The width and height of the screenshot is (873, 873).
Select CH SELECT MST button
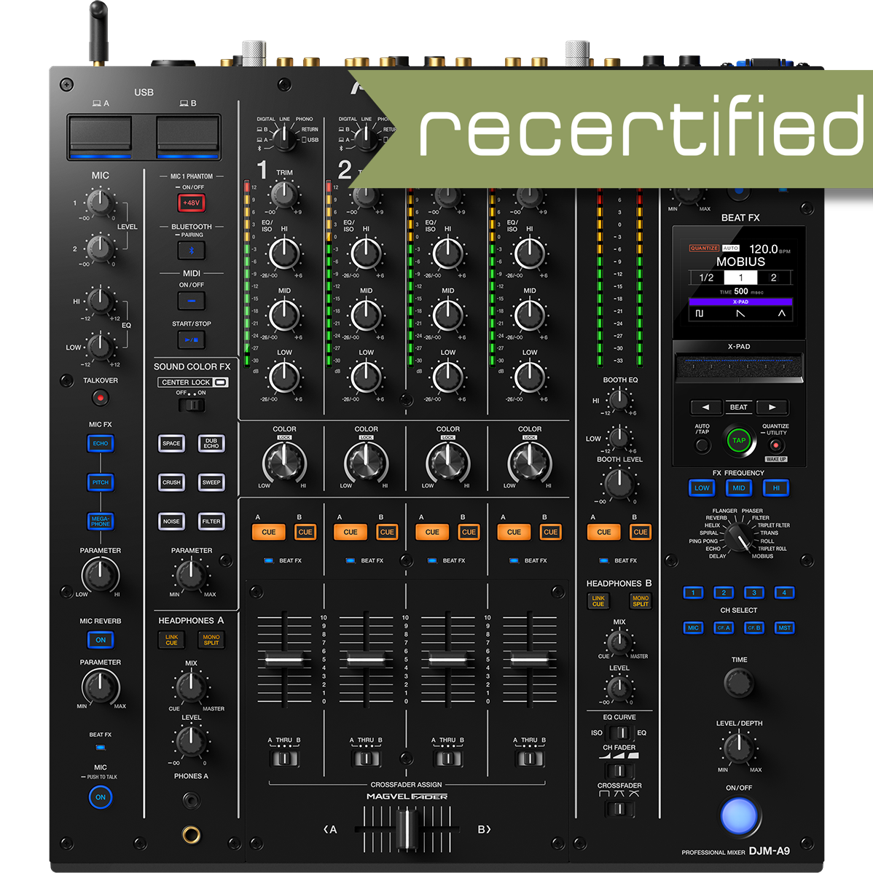(784, 628)
